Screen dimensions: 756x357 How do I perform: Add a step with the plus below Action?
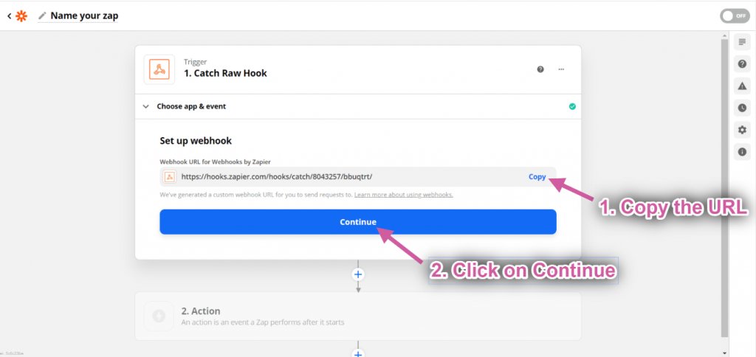[x=358, y=353]
